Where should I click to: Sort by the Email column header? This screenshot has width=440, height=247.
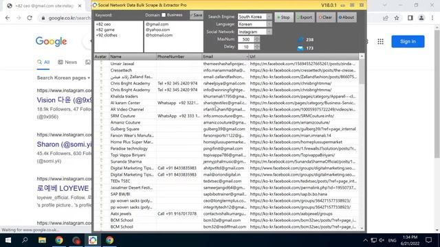click(225, 56)
